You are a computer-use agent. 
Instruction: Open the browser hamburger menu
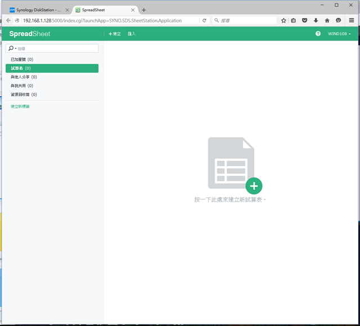tap(351, 20)
